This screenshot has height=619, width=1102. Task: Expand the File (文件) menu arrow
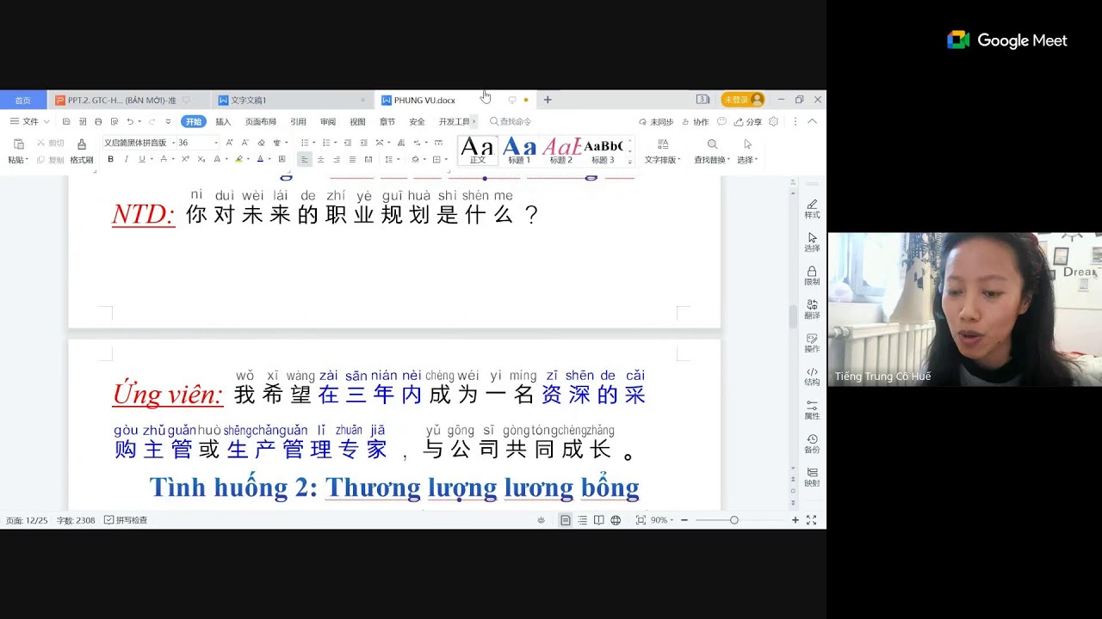(45, 122)
